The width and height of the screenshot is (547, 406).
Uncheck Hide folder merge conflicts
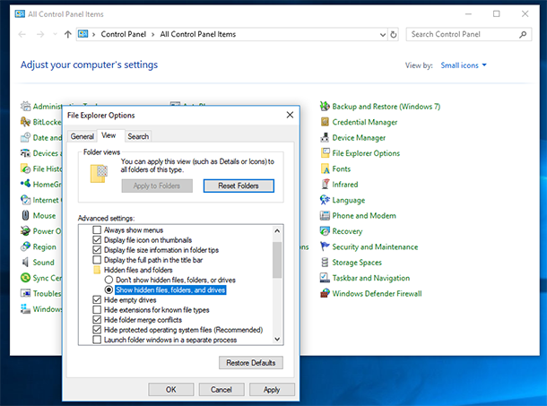[x=97, y=319]
